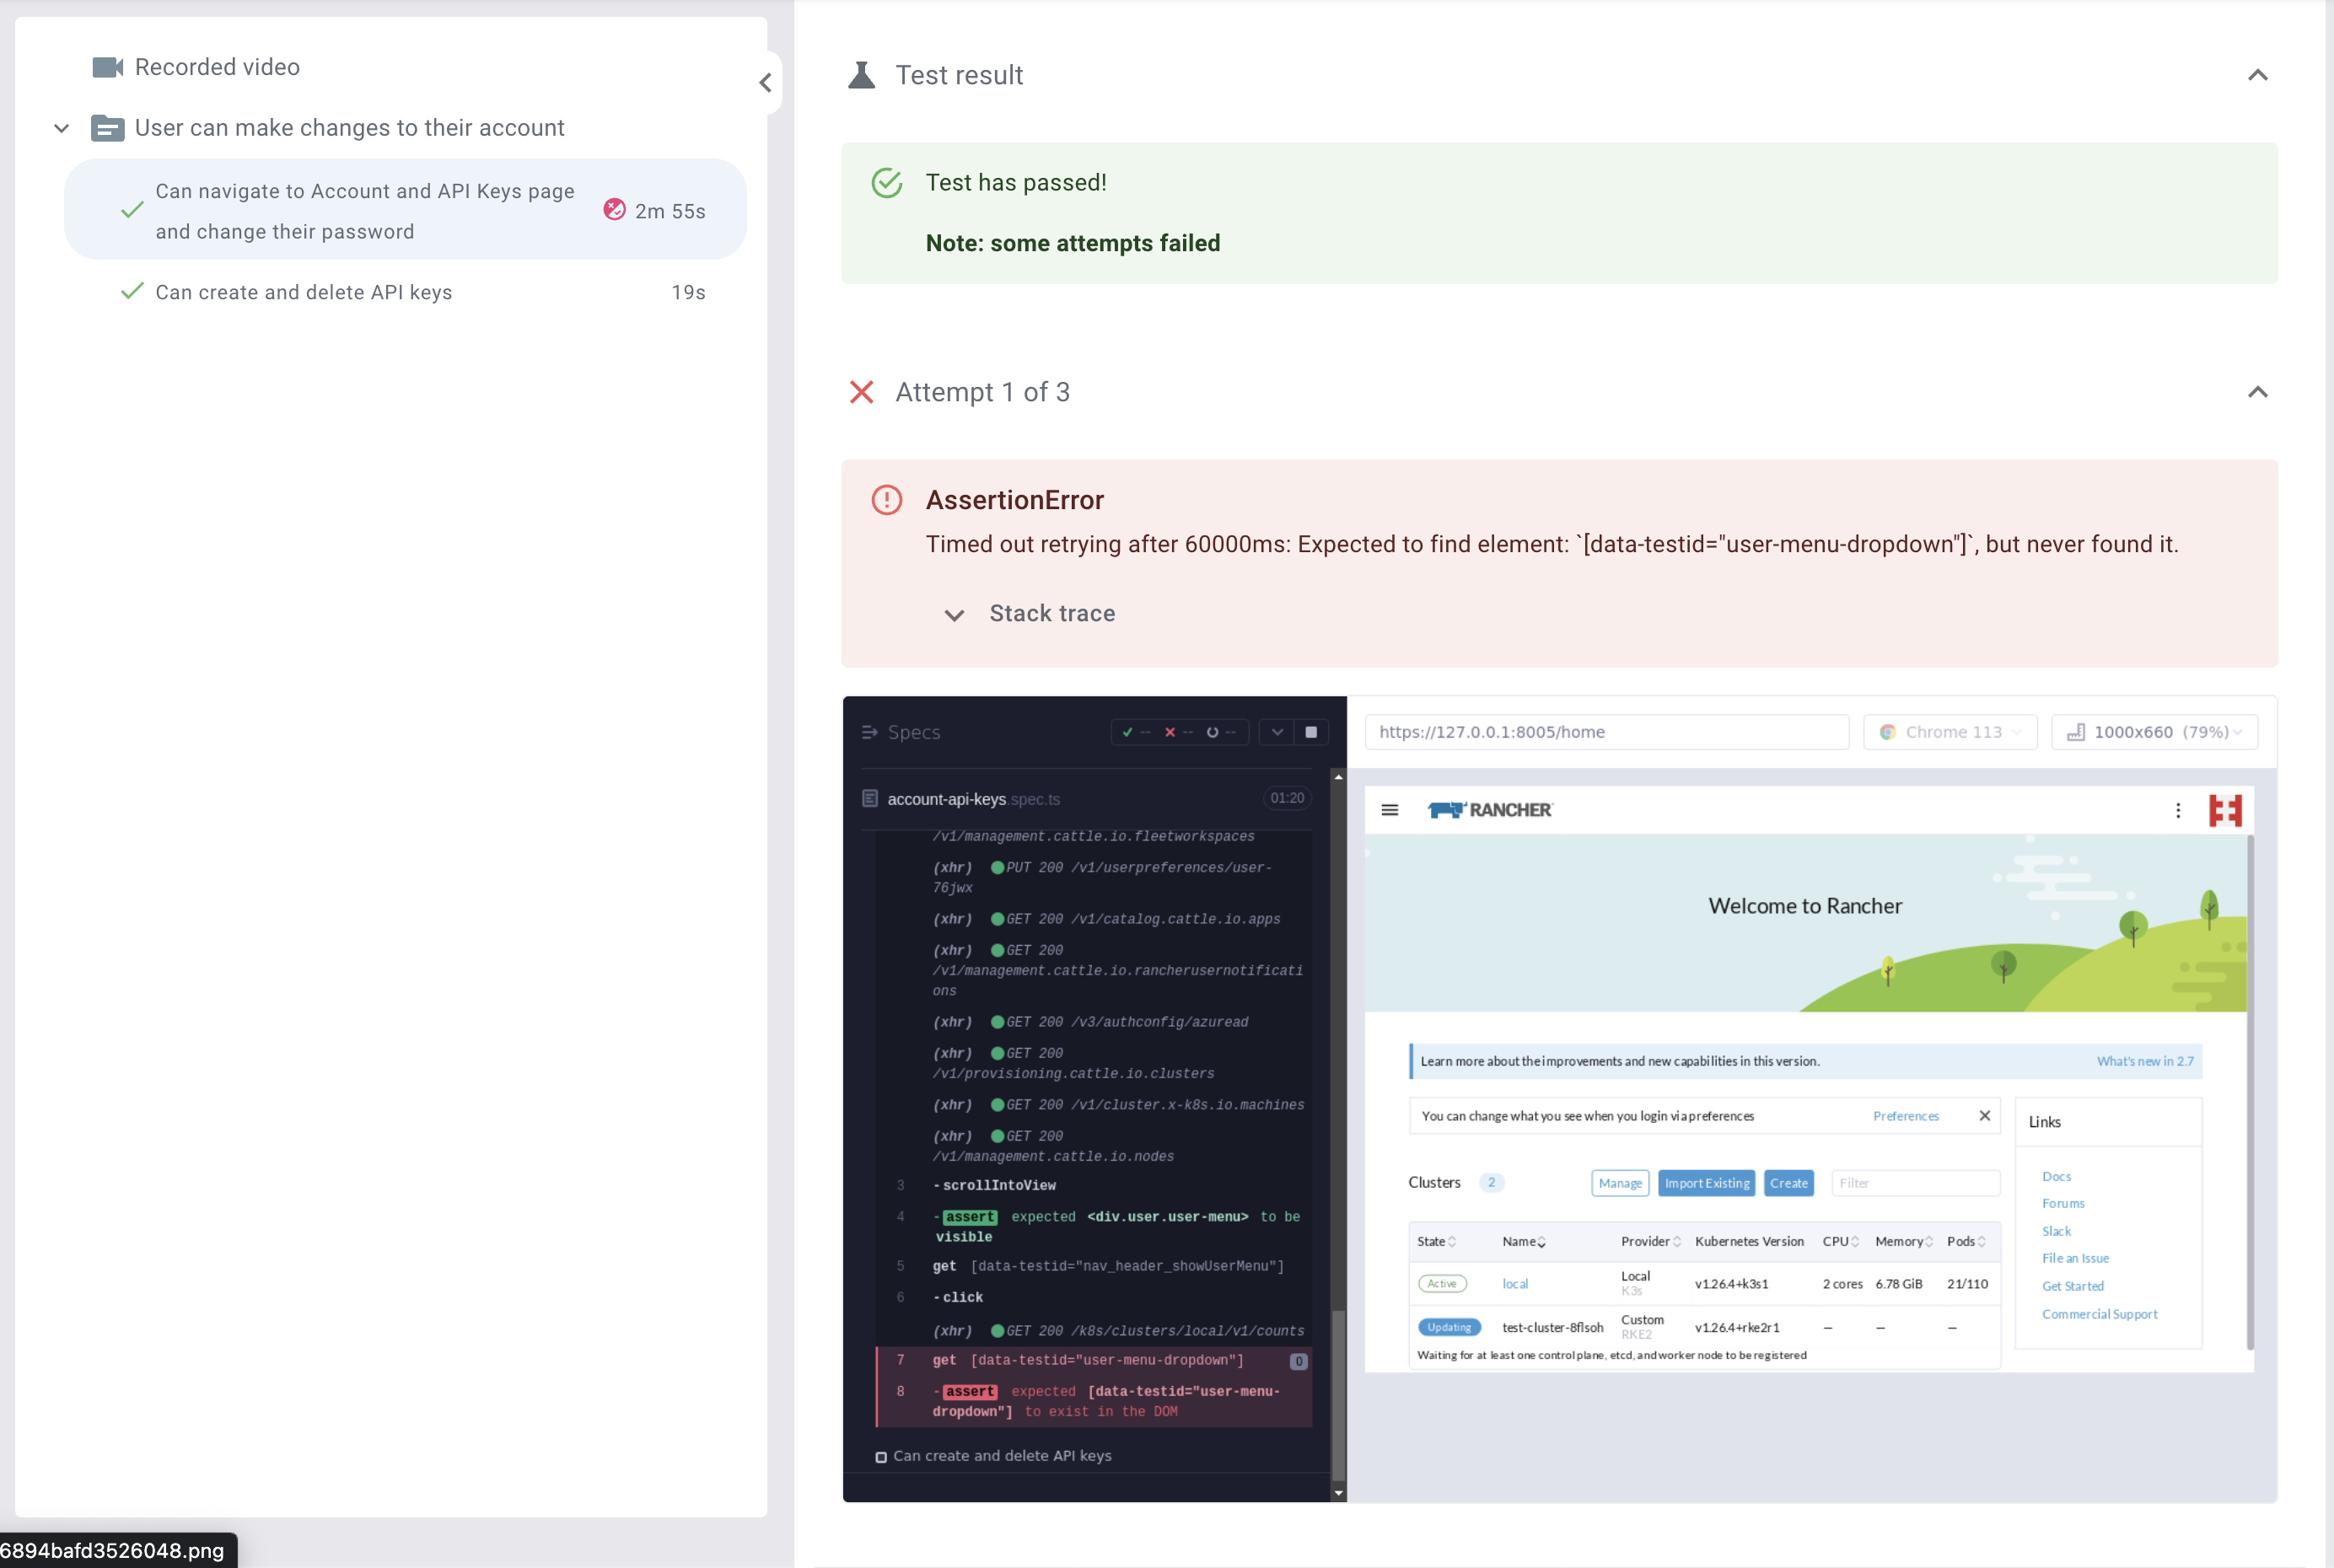Screen dimensions: 2334x1568
Task: Click the red X failed stat in Specs toolbar
Action: point(1170,732)
